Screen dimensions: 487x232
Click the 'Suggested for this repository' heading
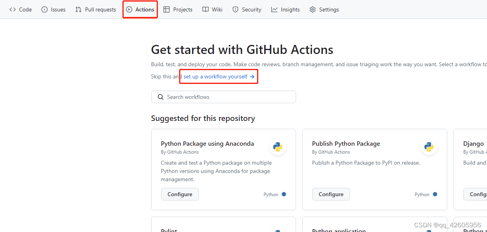point(203,118)
